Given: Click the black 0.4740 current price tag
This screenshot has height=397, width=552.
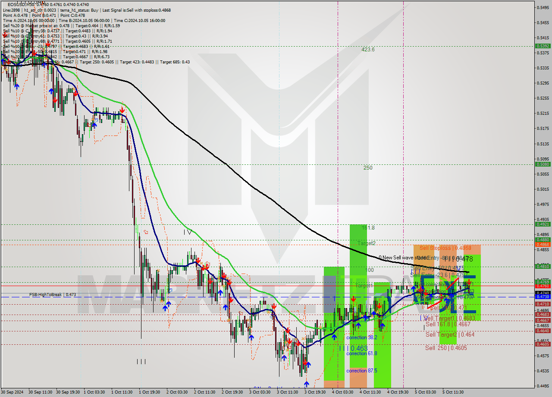Looking at the screenshot, I should click(543, 293).
